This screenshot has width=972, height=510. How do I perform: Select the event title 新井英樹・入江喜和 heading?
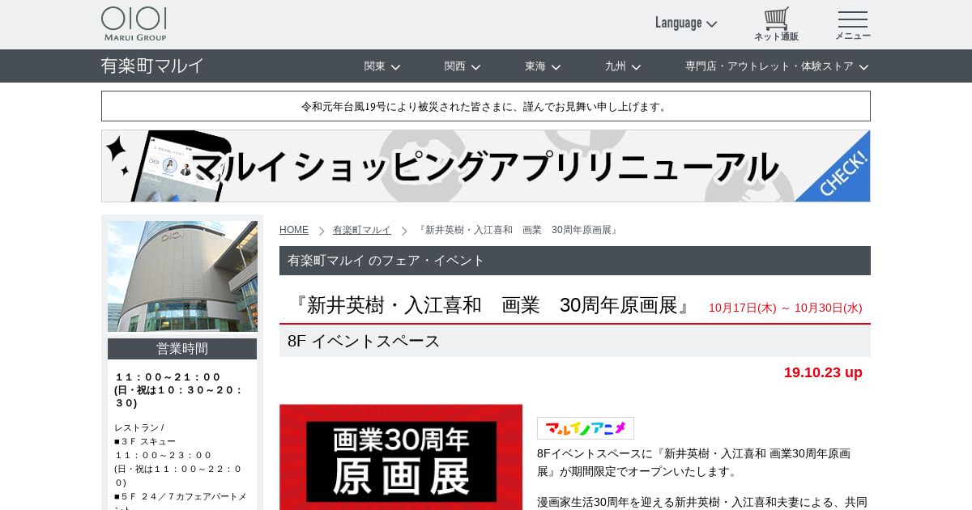tap(491, 305)
